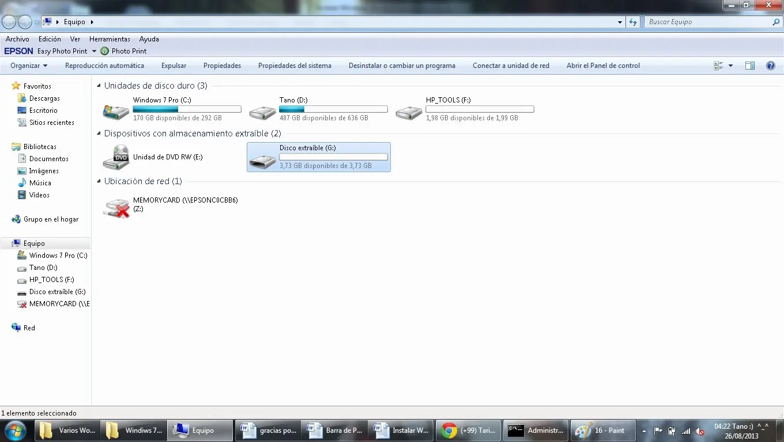Open the Herramientas menu
Screen dimensions: 784x442
tap(110, 39)
